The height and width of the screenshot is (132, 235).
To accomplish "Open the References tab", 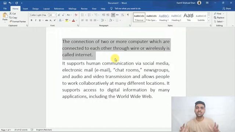I will coord(59,9).
